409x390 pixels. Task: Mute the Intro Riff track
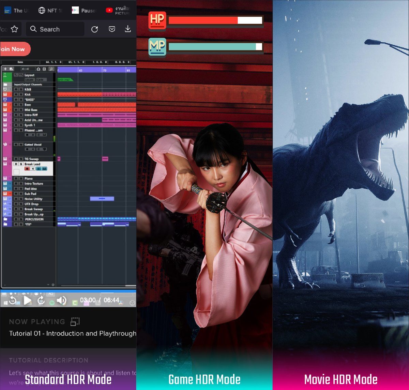16,115
